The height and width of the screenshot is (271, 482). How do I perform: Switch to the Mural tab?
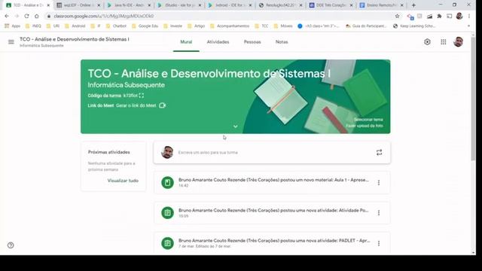(186, 42)
